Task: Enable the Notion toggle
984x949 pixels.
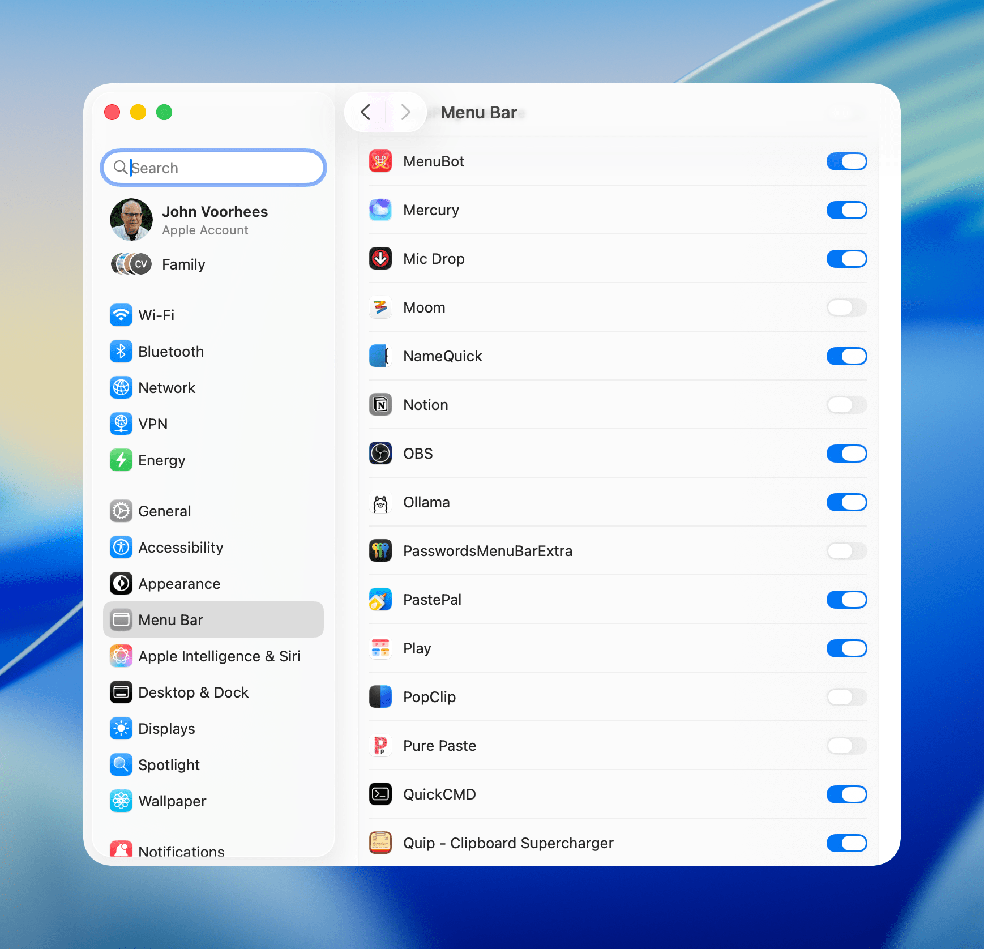Action: (847, 405)
